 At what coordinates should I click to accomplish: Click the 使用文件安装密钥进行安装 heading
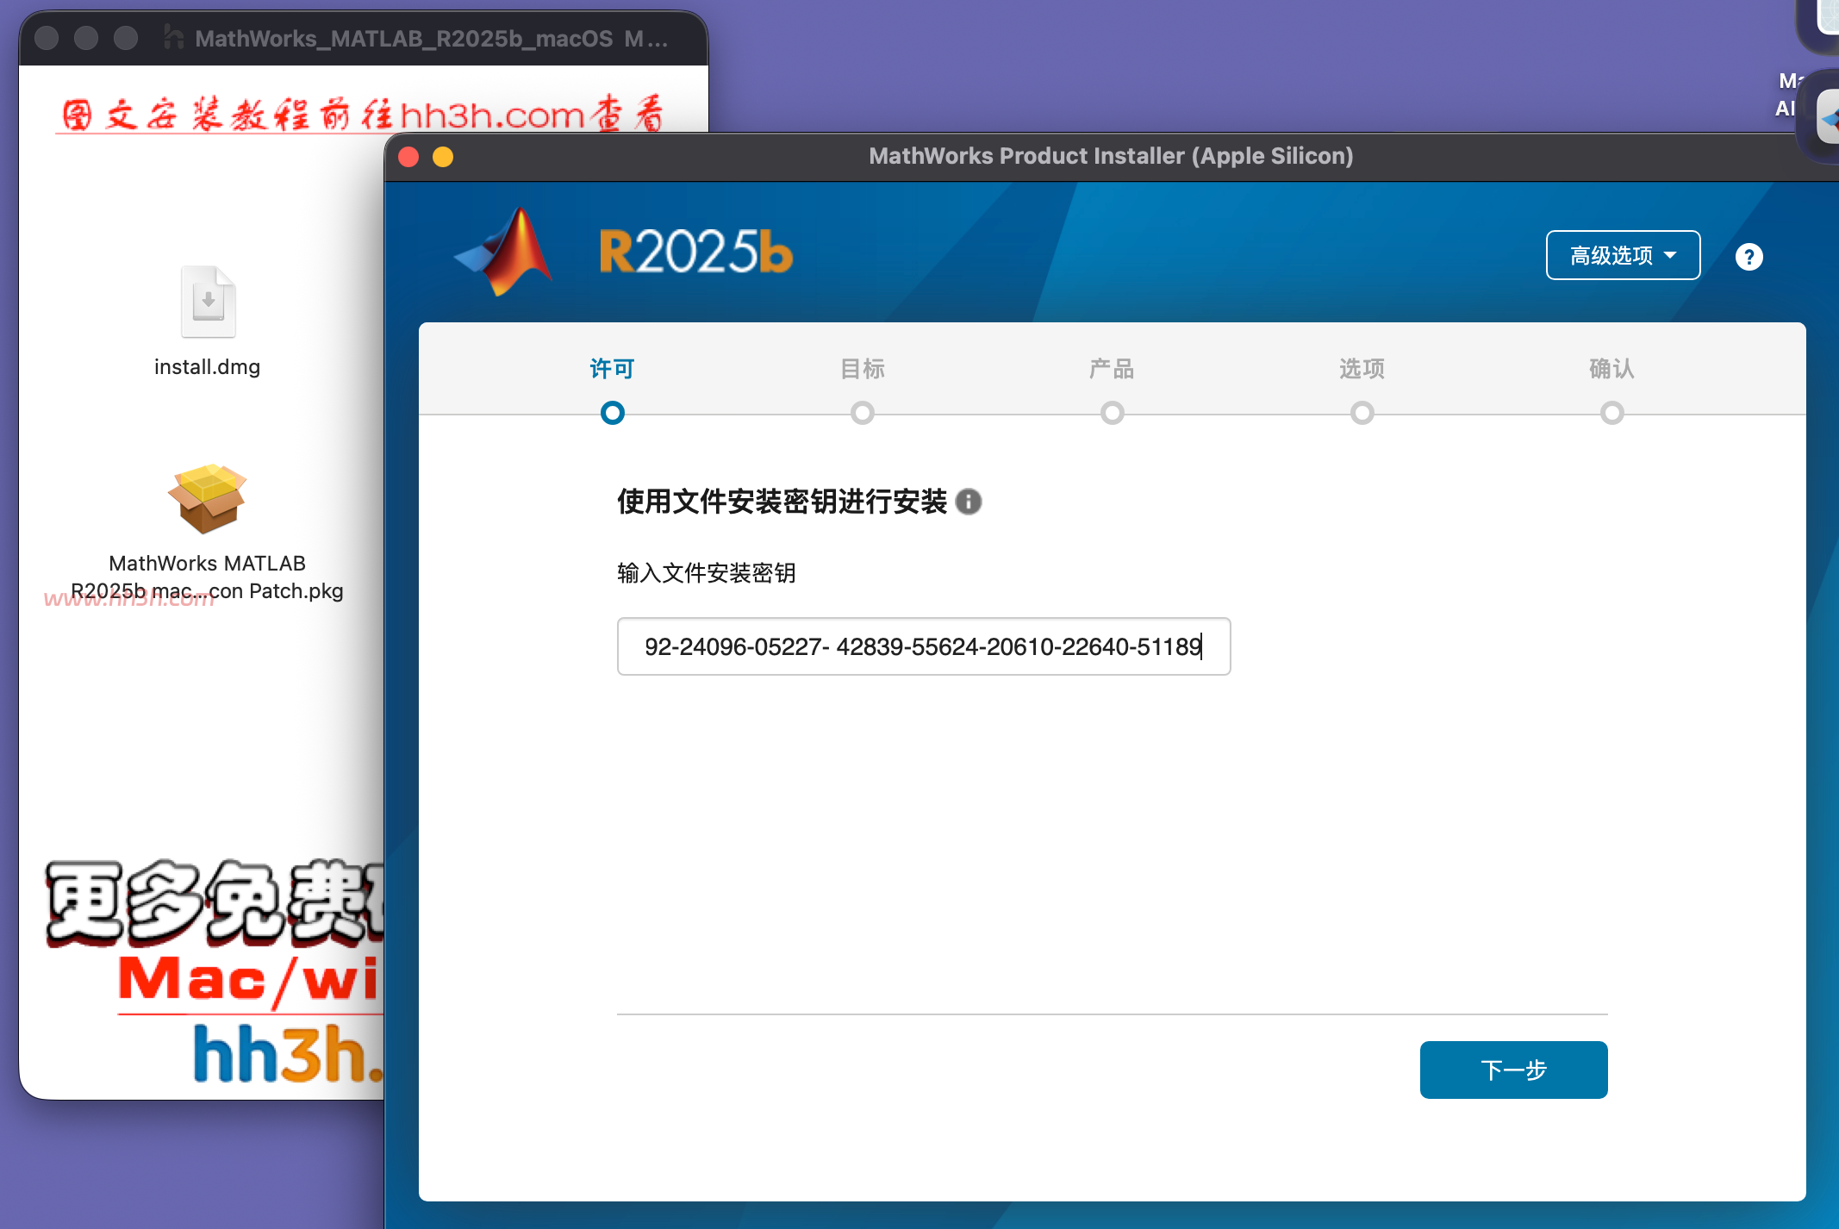[782, 502]
